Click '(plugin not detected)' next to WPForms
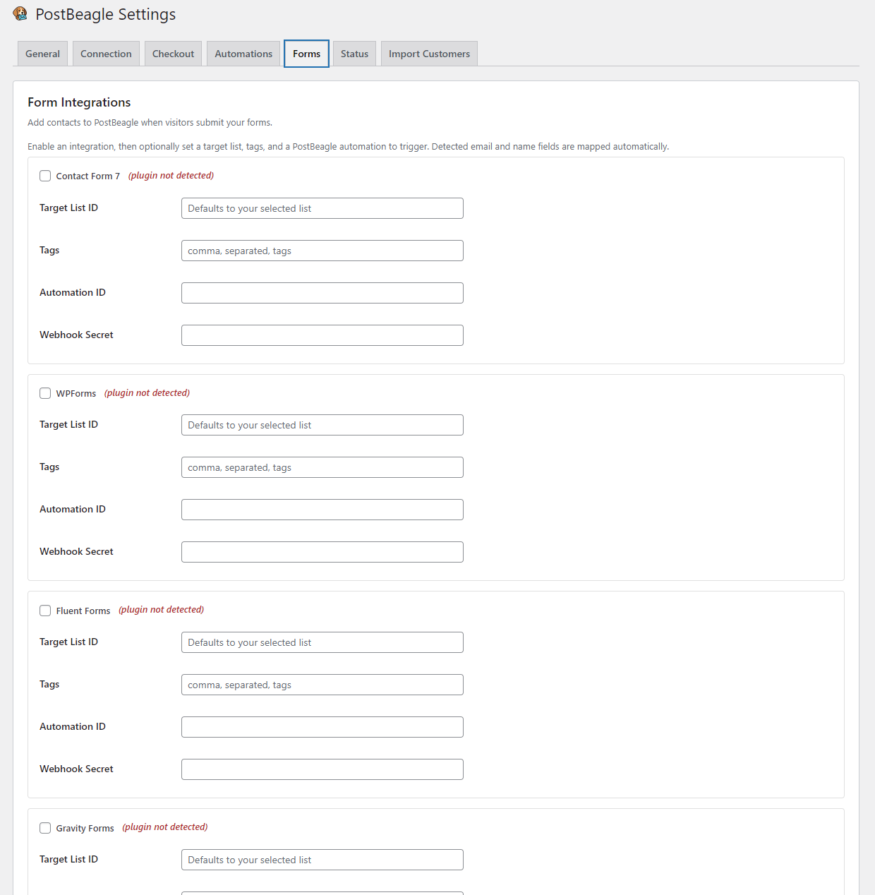 (x=147, y=393)
